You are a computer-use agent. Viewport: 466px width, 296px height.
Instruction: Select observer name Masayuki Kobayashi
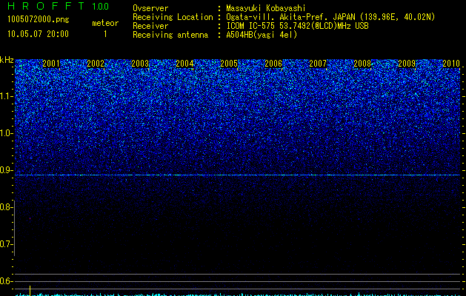click(x=266, y=8)
